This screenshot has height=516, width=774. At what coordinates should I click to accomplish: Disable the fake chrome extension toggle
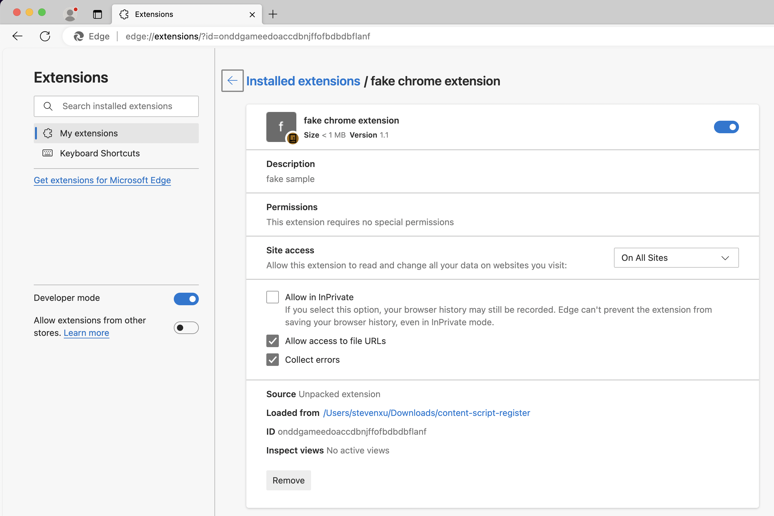point(726,127)
